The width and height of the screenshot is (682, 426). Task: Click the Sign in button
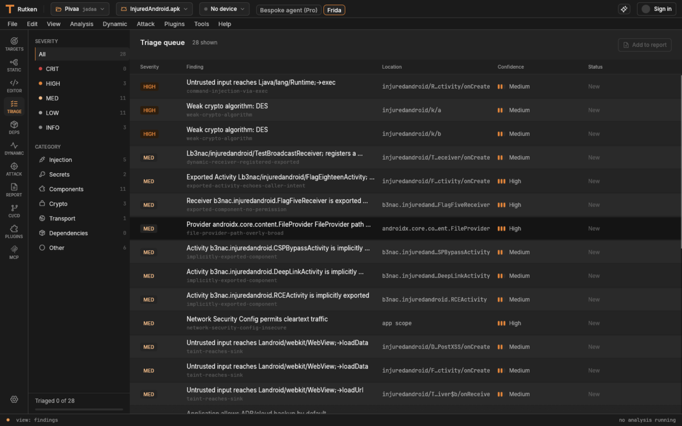click(656, 9)
